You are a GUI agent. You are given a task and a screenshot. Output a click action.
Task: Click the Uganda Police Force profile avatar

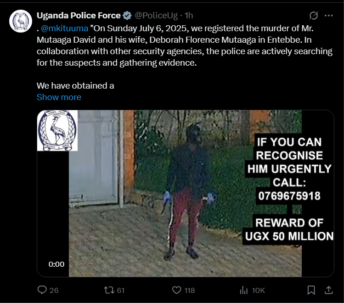[x=21, y=22]
